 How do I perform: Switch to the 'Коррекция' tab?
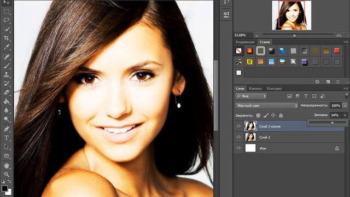245,42
